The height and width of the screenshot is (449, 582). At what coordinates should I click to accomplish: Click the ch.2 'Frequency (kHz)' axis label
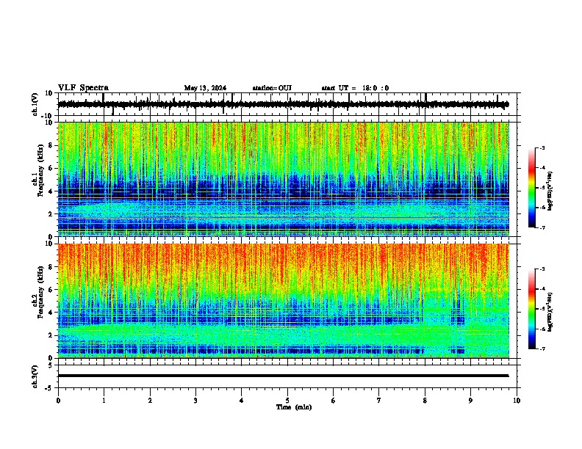(40, 292)
